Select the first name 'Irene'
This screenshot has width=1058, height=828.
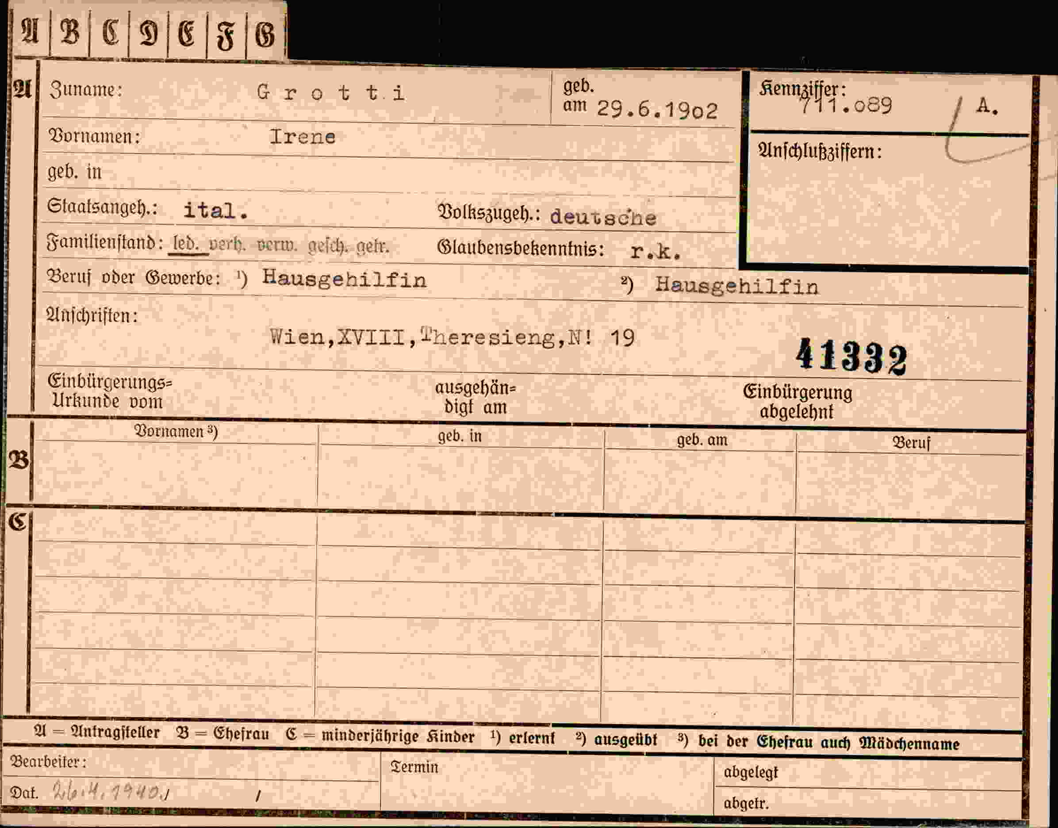[303, 137]
